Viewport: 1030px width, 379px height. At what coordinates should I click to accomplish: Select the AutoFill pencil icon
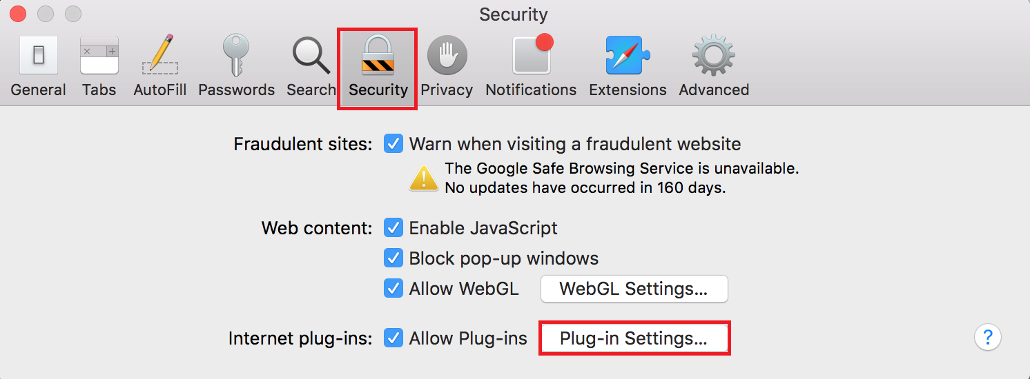point(160,55)
